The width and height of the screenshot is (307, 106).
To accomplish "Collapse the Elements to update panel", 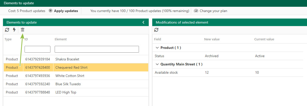I will 143,22.
